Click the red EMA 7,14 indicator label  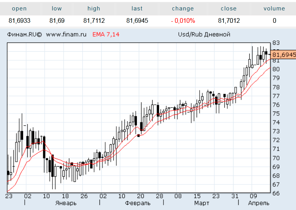tap(106, 34)
